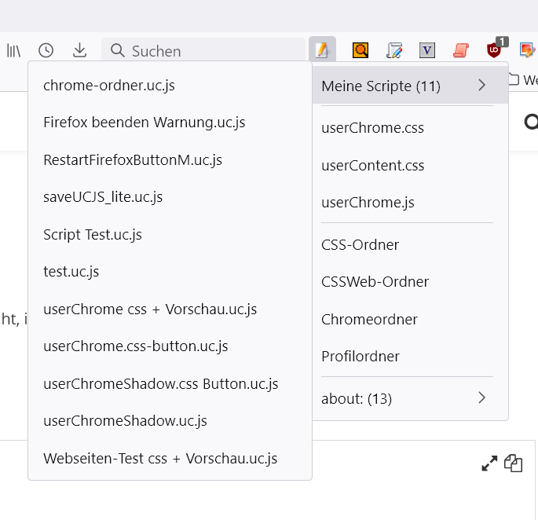
Task: Click the red scroll toolbar icon
Action: (460, 51)
